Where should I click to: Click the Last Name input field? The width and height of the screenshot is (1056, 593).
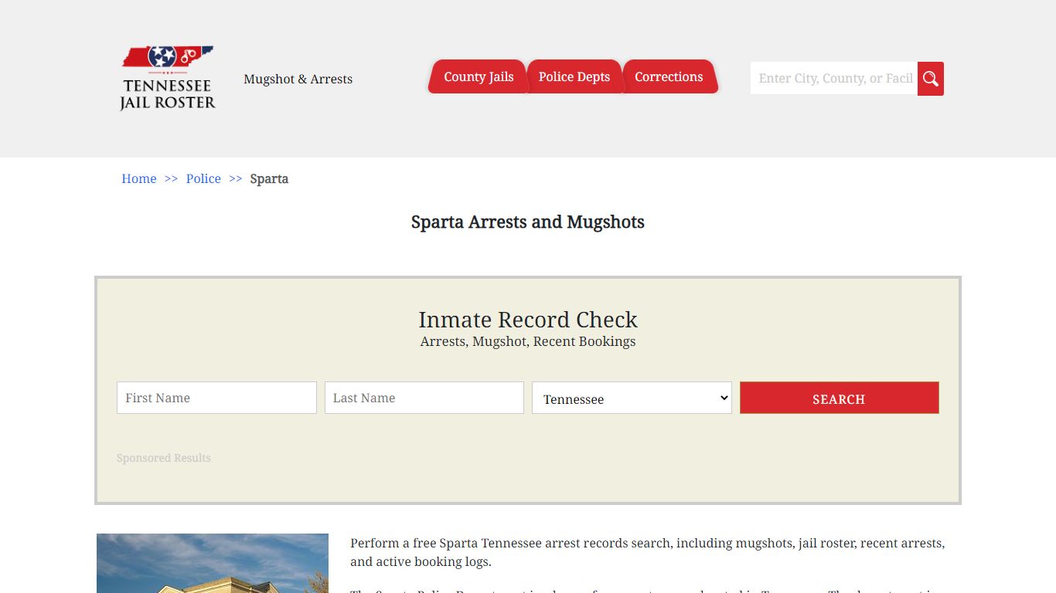click(424, 398)
